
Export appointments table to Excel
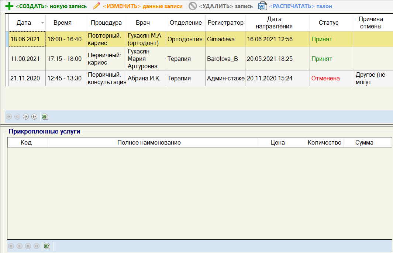(x=45, y=117)
